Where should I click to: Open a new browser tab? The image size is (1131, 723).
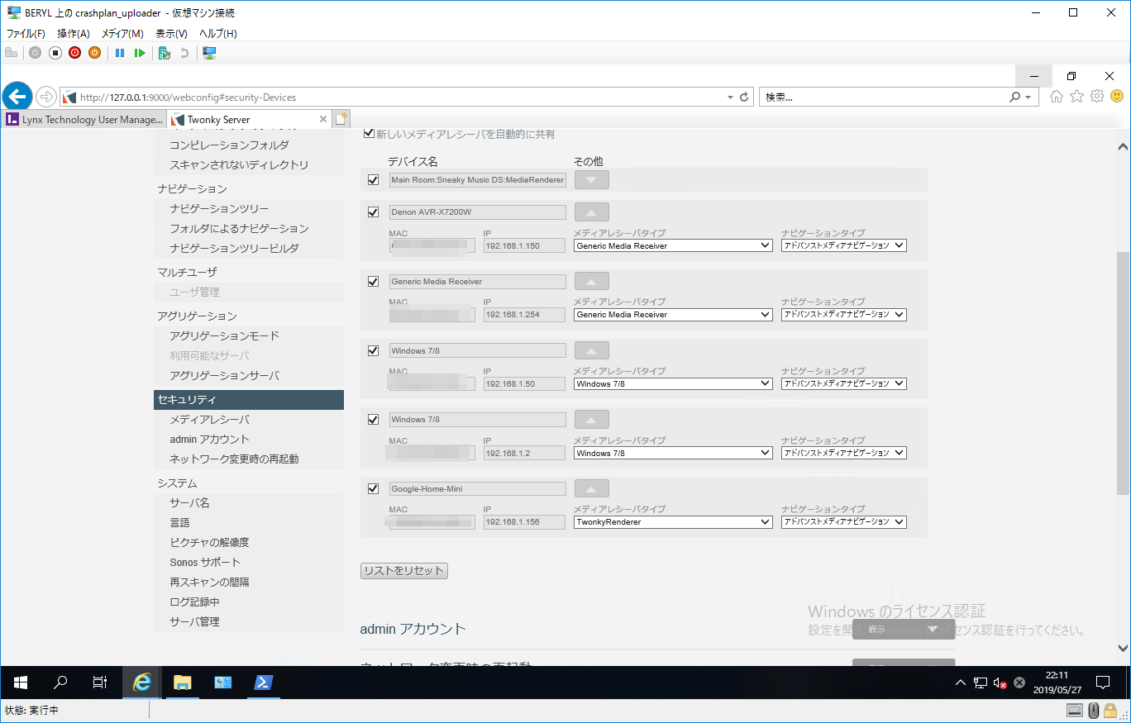point(341,119)
